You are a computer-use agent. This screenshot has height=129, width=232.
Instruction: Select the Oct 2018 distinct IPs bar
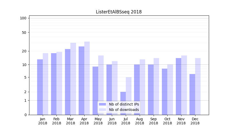click(164, 92)
